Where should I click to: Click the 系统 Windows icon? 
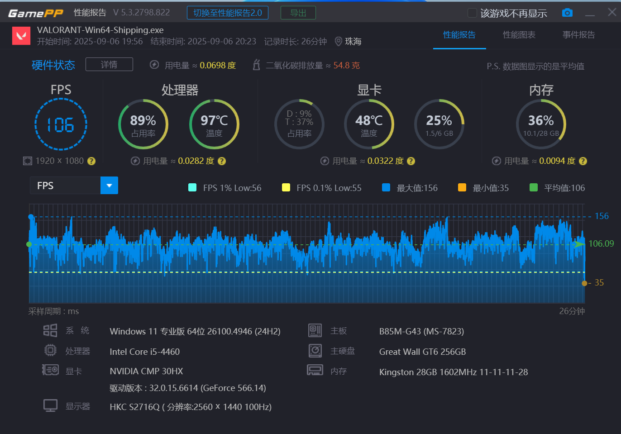coord(50,330)
